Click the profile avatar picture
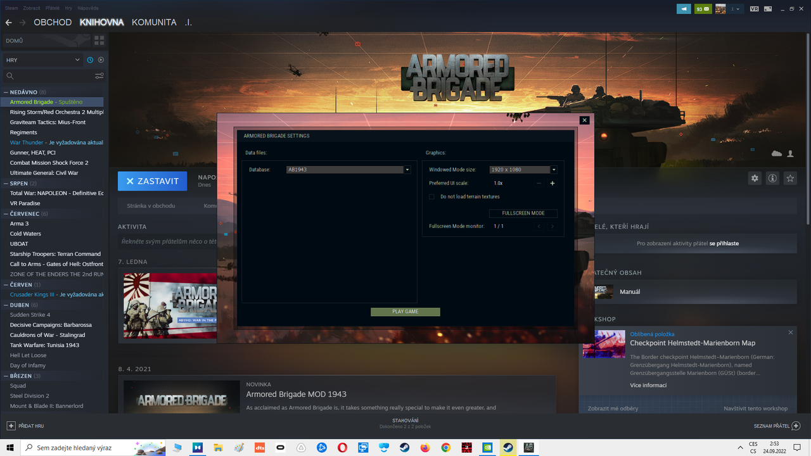This screenshot has height=456, width=811. pos(720,9)
